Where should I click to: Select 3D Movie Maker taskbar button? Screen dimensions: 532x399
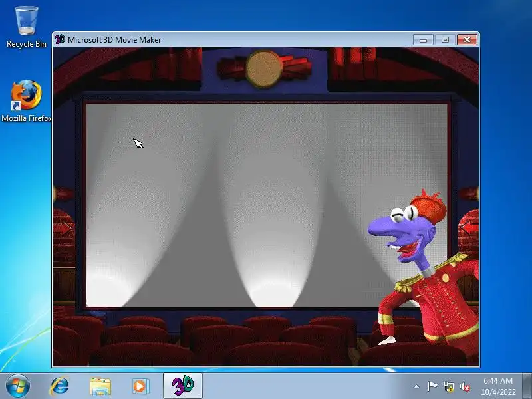[x=183, y=386]
